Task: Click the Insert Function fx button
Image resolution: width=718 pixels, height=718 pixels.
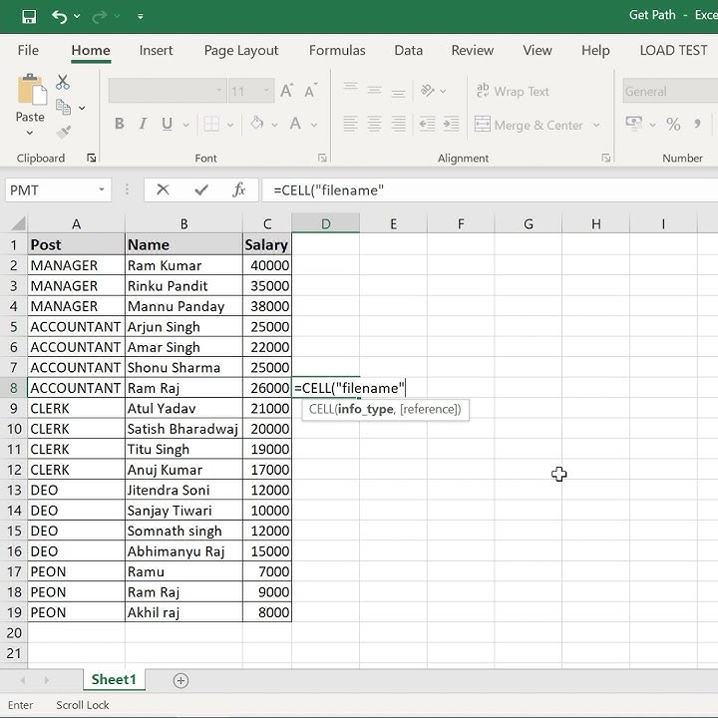Action: (x=239, y=189)
